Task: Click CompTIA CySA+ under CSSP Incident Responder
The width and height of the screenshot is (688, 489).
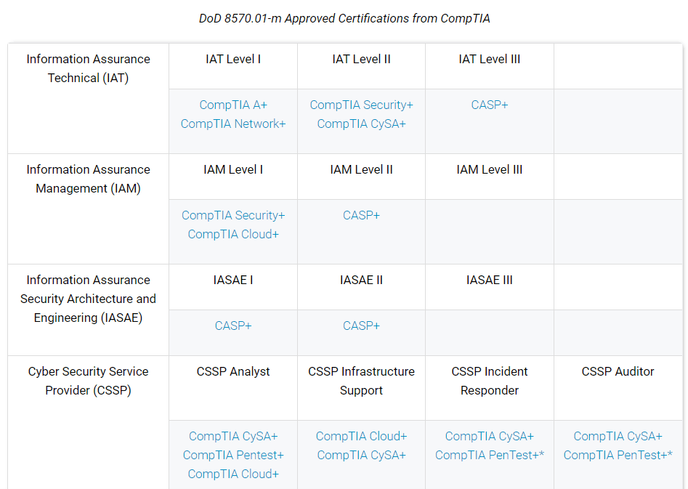Action: pyautogui.click(x=490, y=436)
